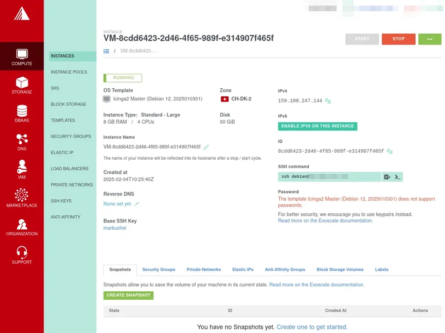This screenshot has height=333, width=445.
Task: Click the instances list breadcrumb icon
Action: pyautogui.click(x=106, y=51)
